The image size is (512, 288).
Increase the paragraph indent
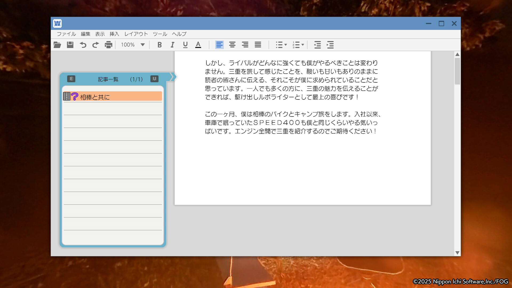coord(330,45)
